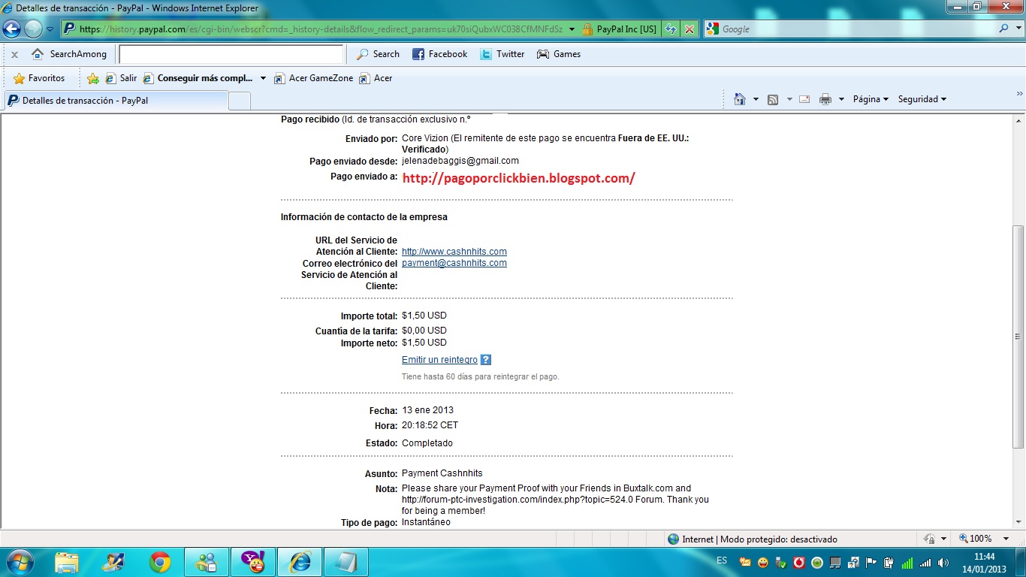Open the Salir favorite link

click(121, 78)
